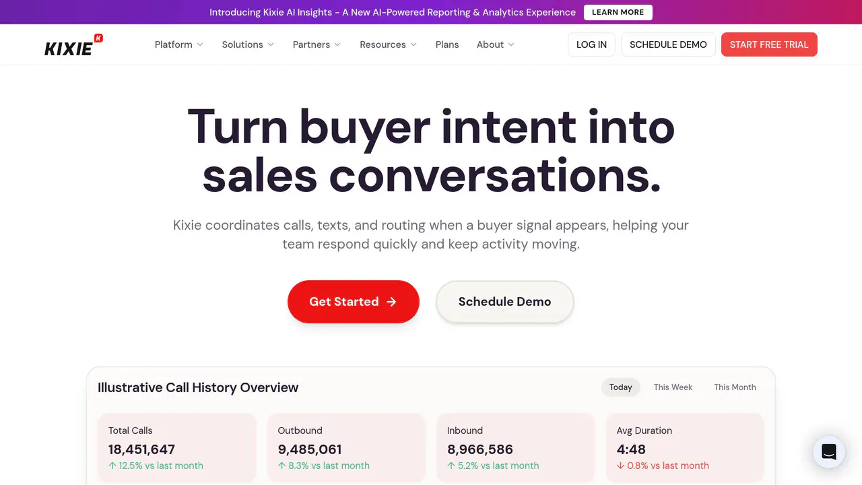The height and width of the screenshot is (485, 862).
Task: Click the Total Calls value 18,451,647
Action: (x=141, y=449)
